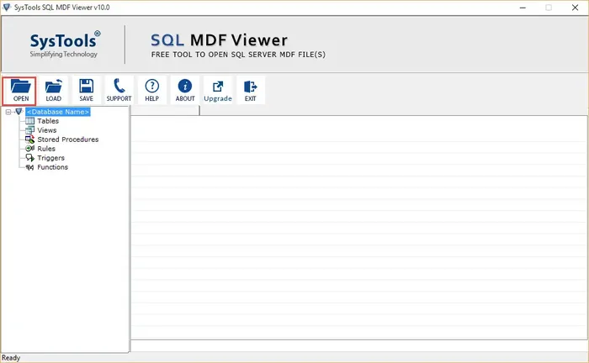Select Stored Procedures tree item
This screenshot has width=589, height=363.
(67, 139)
